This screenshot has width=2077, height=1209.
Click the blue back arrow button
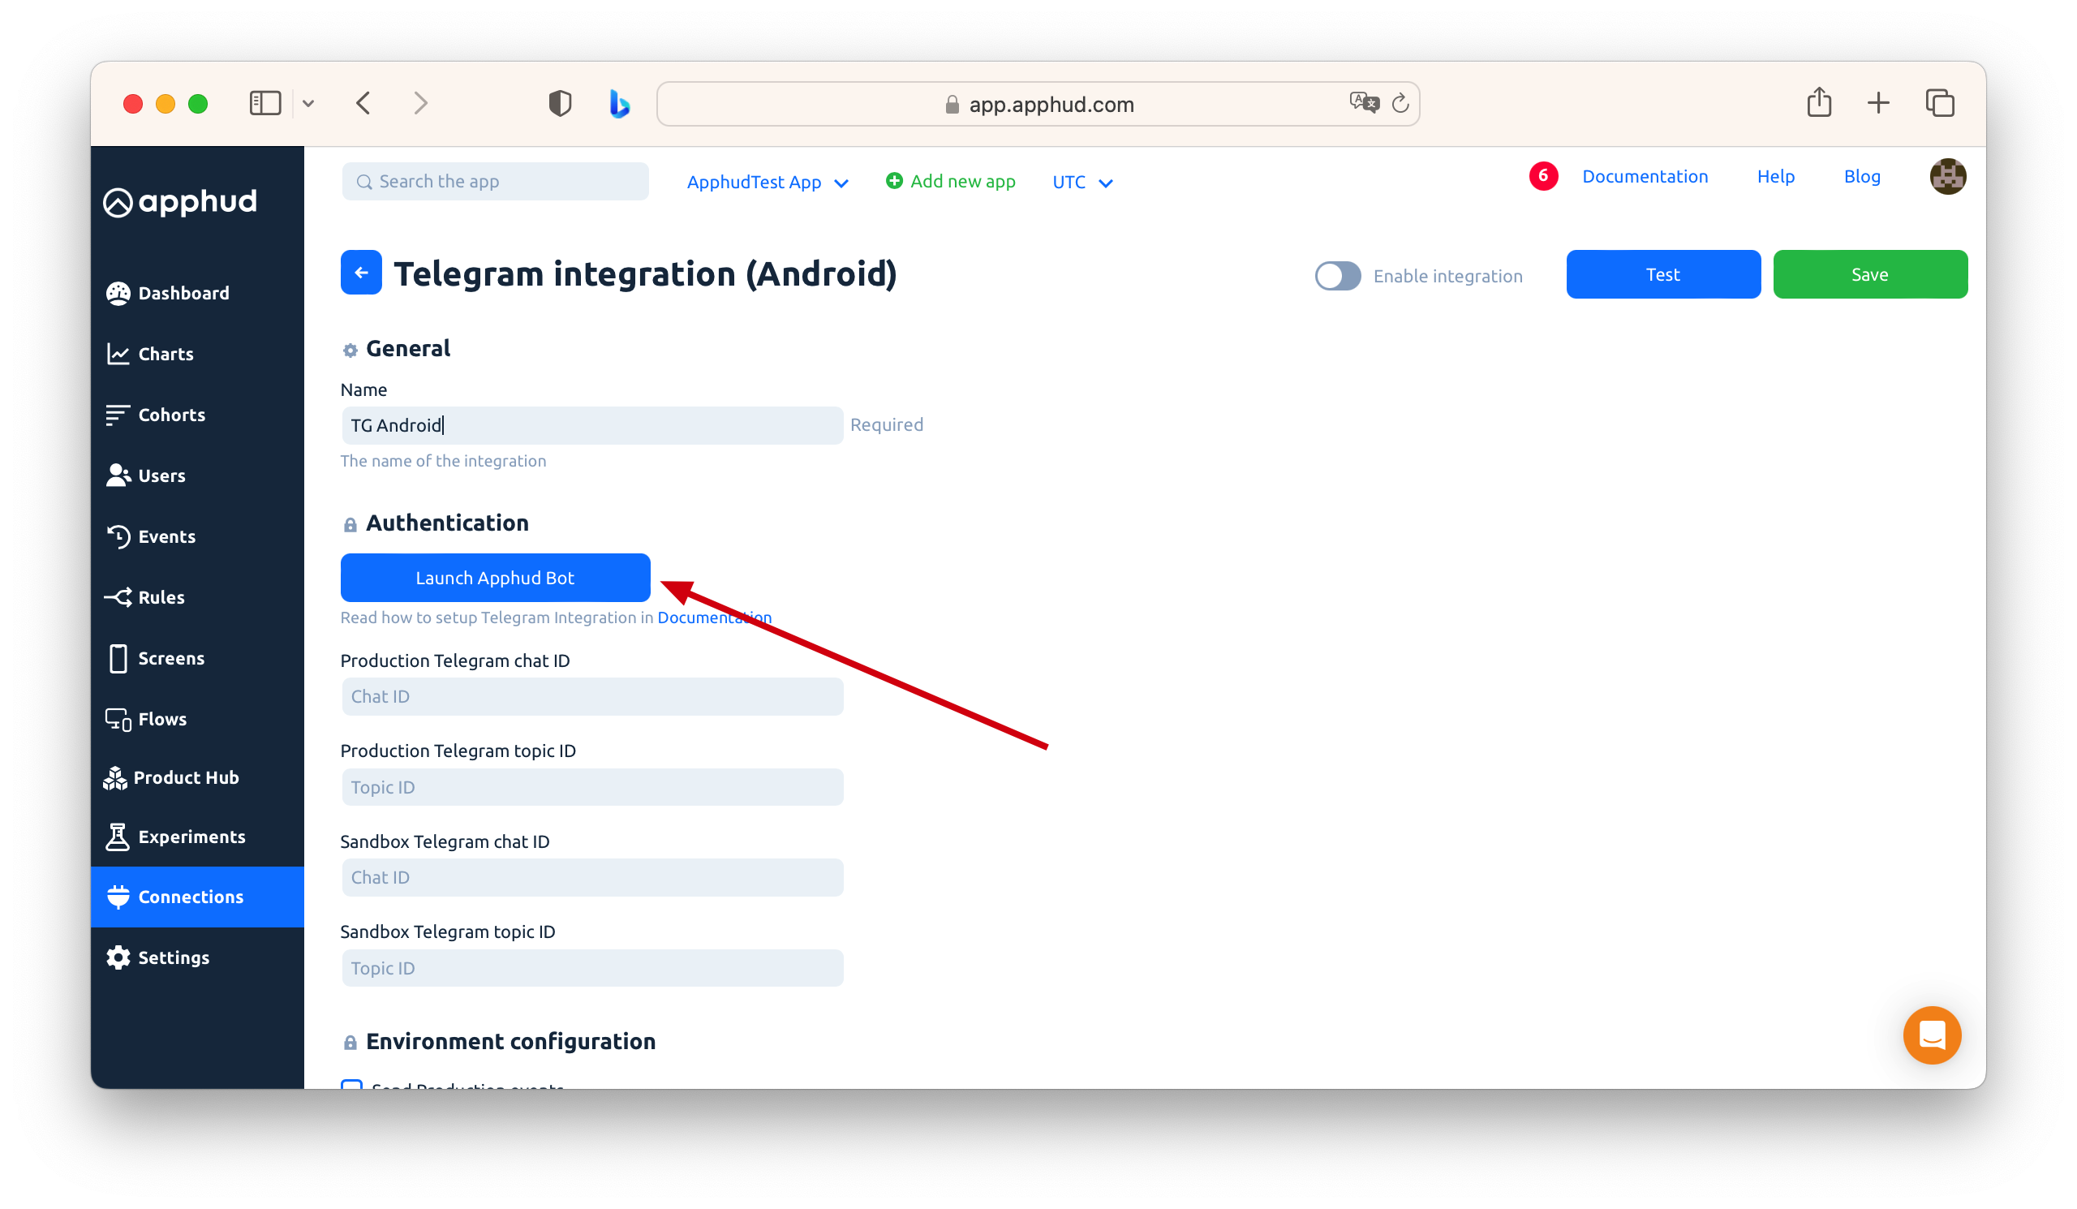[361, 273]
